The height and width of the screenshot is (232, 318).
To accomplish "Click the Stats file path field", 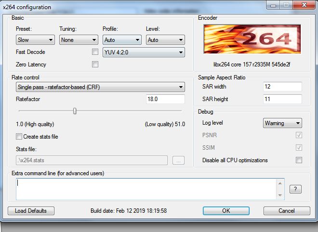I will [x=92, y=160].
